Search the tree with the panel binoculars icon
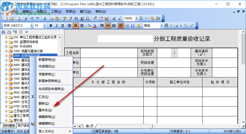 click(x=3, y=32)
